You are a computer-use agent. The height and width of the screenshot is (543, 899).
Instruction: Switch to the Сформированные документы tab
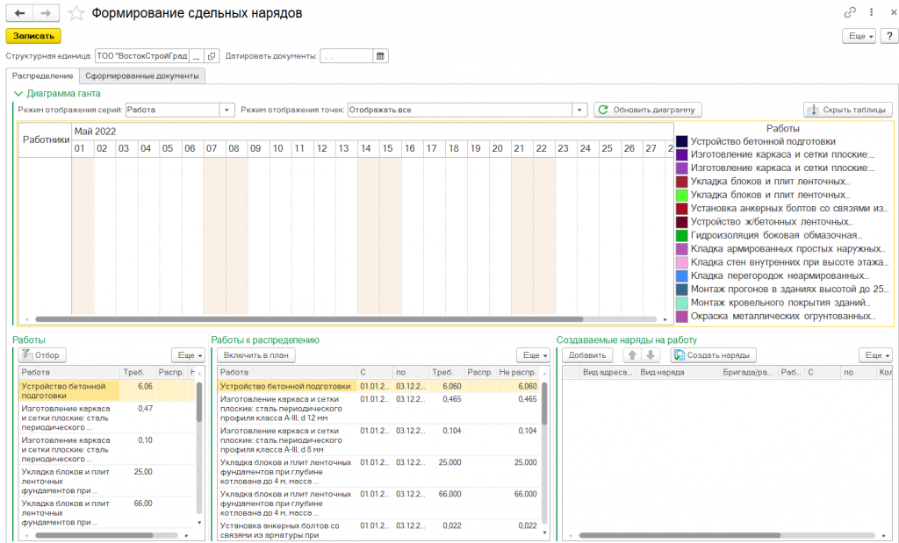click(x=141, y=76)
